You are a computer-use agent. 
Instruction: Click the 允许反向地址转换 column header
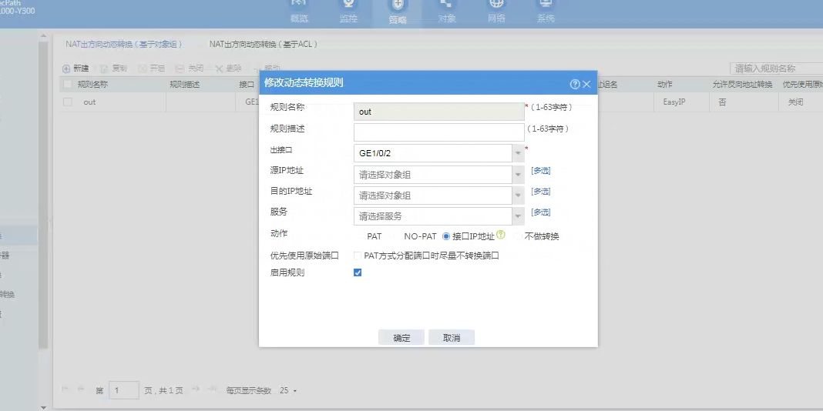pos(742,85)
